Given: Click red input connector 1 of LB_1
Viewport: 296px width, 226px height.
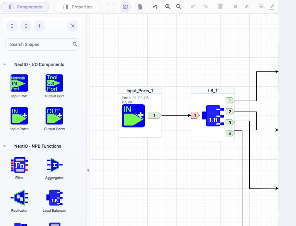Looking at the screenshot, I should tap(195, 115).
